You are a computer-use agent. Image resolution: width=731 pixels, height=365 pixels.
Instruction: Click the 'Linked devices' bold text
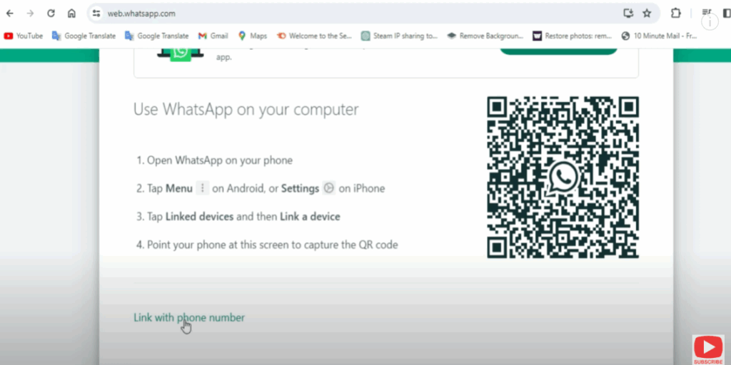click(x=200, y=217)
